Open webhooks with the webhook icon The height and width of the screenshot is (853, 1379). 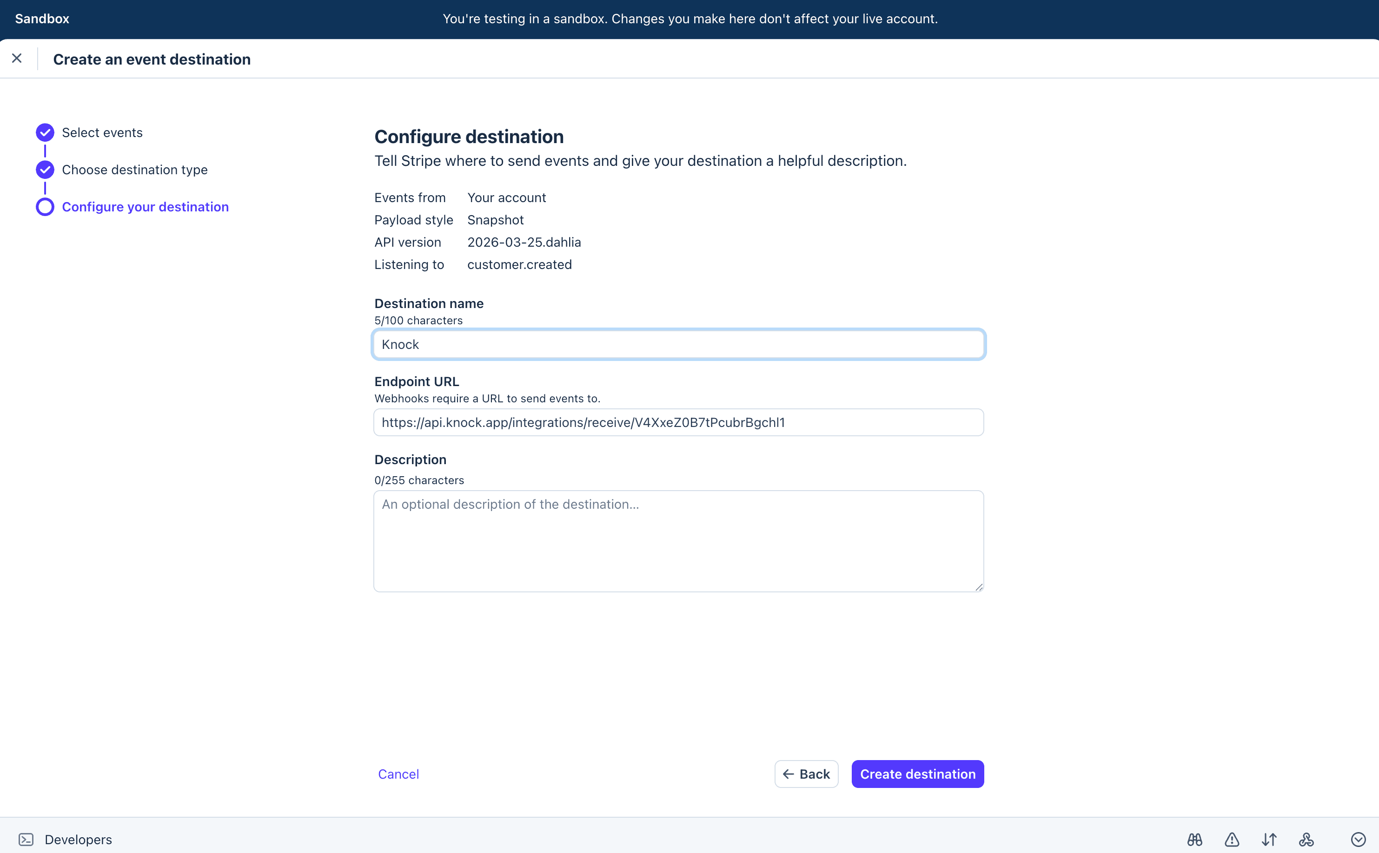[1307, 839]
